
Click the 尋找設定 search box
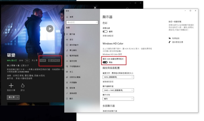82,22
